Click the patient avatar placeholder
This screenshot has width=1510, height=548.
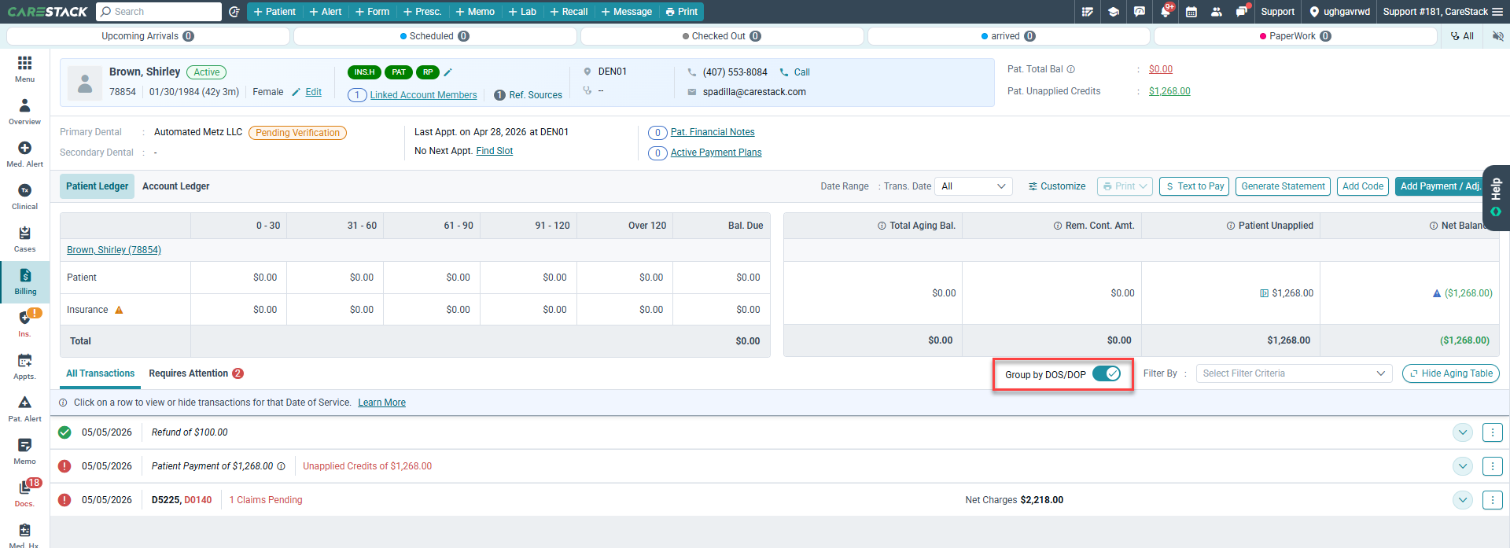[x=85, y=83]
